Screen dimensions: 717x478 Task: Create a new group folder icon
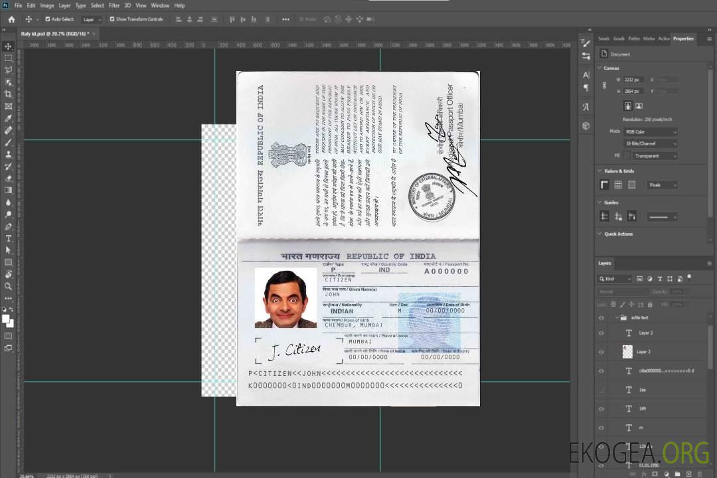(x=677, y=474)
